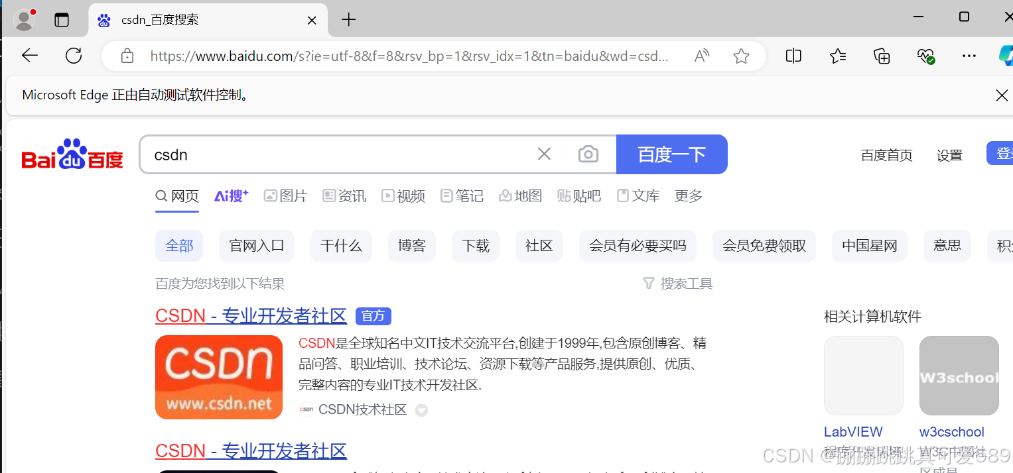Go to 百度首页 link
Screen dimensions: 1013x473
coord(886,155)
